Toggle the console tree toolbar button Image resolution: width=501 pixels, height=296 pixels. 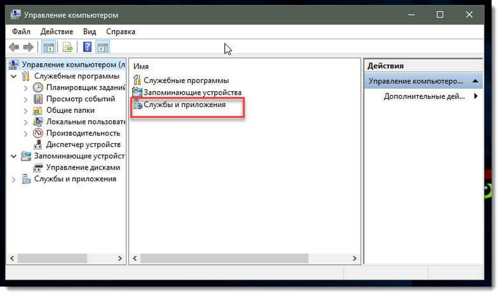coord(48,47)
